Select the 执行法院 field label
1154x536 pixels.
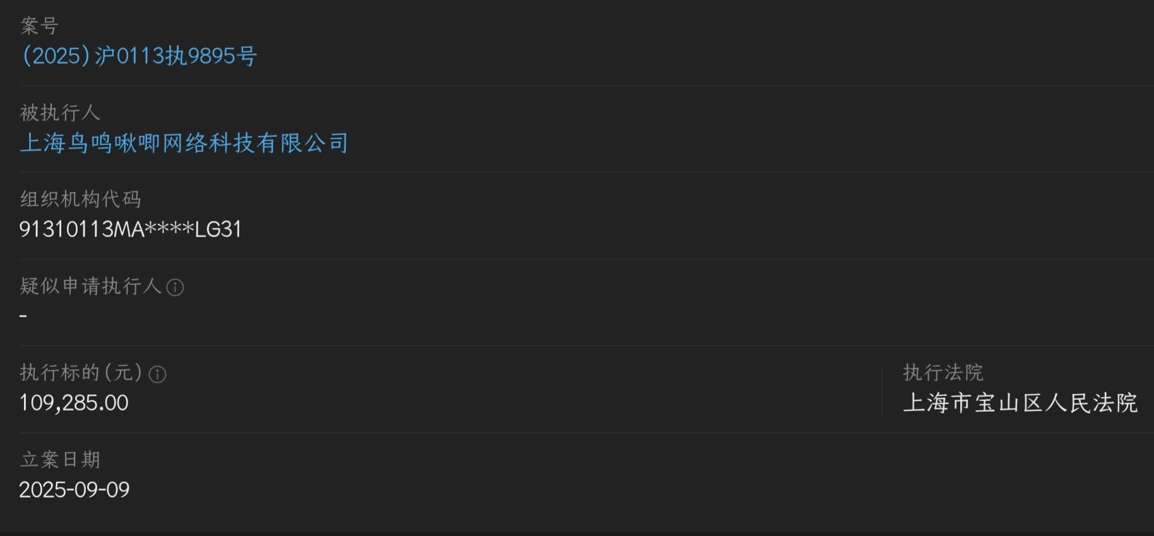point(943,373)
